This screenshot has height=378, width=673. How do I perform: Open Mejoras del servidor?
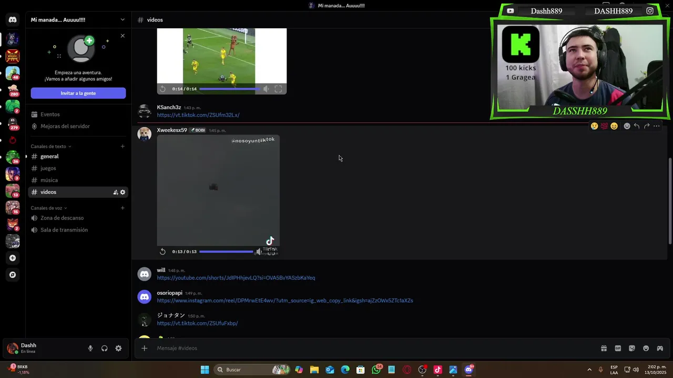coord(78,126)
